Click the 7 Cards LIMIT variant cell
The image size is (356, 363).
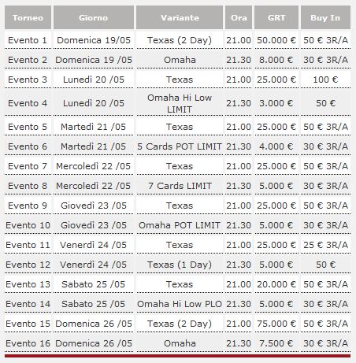click(x=180, y=186)
